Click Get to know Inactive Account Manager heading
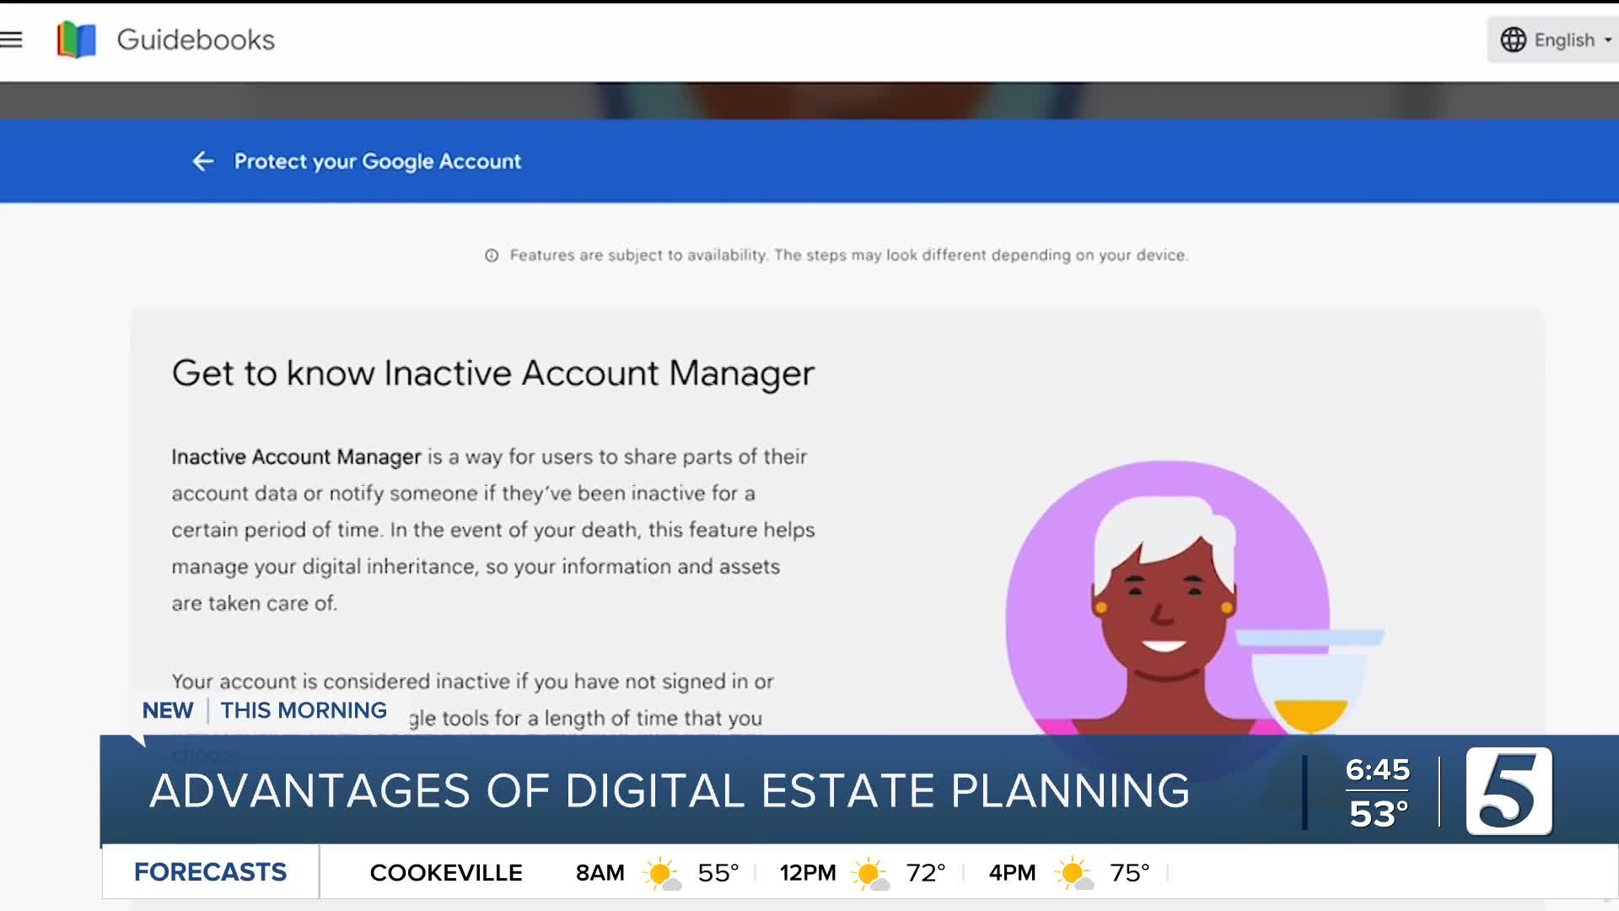The height and width of the screenshot is (911, 1619). pyautogui.click(x=493, y=373)
